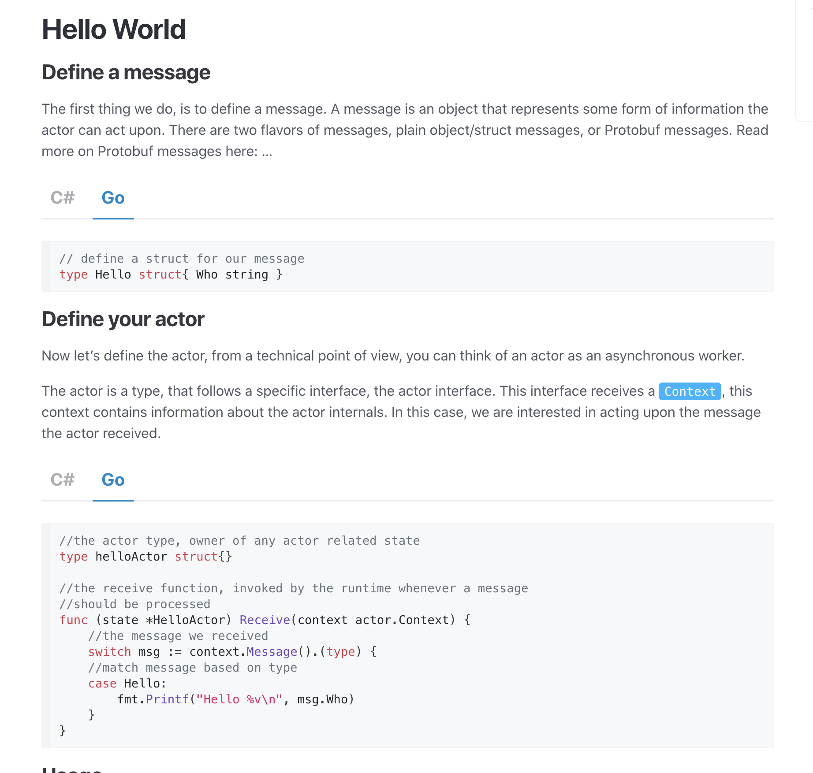
Task: Click the case Hello line in the code
Action: coord(127,683)
